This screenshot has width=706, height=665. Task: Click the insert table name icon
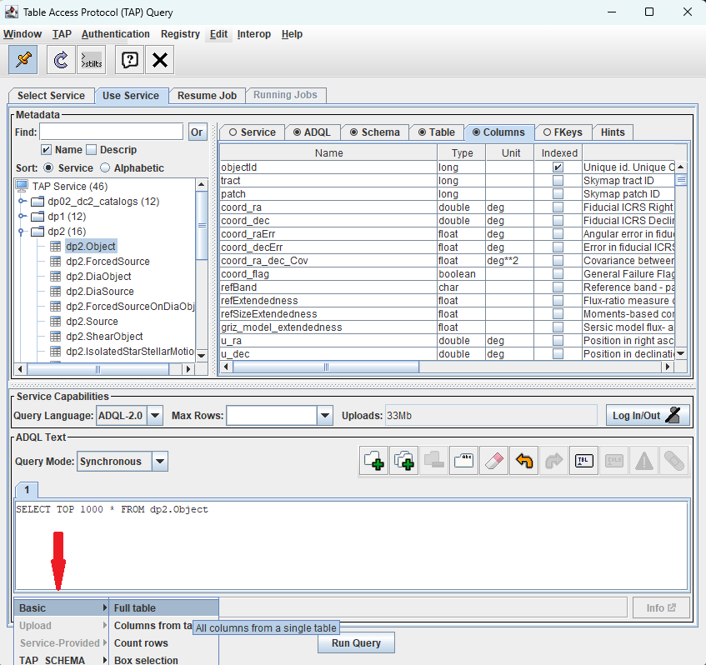(583, 461)
